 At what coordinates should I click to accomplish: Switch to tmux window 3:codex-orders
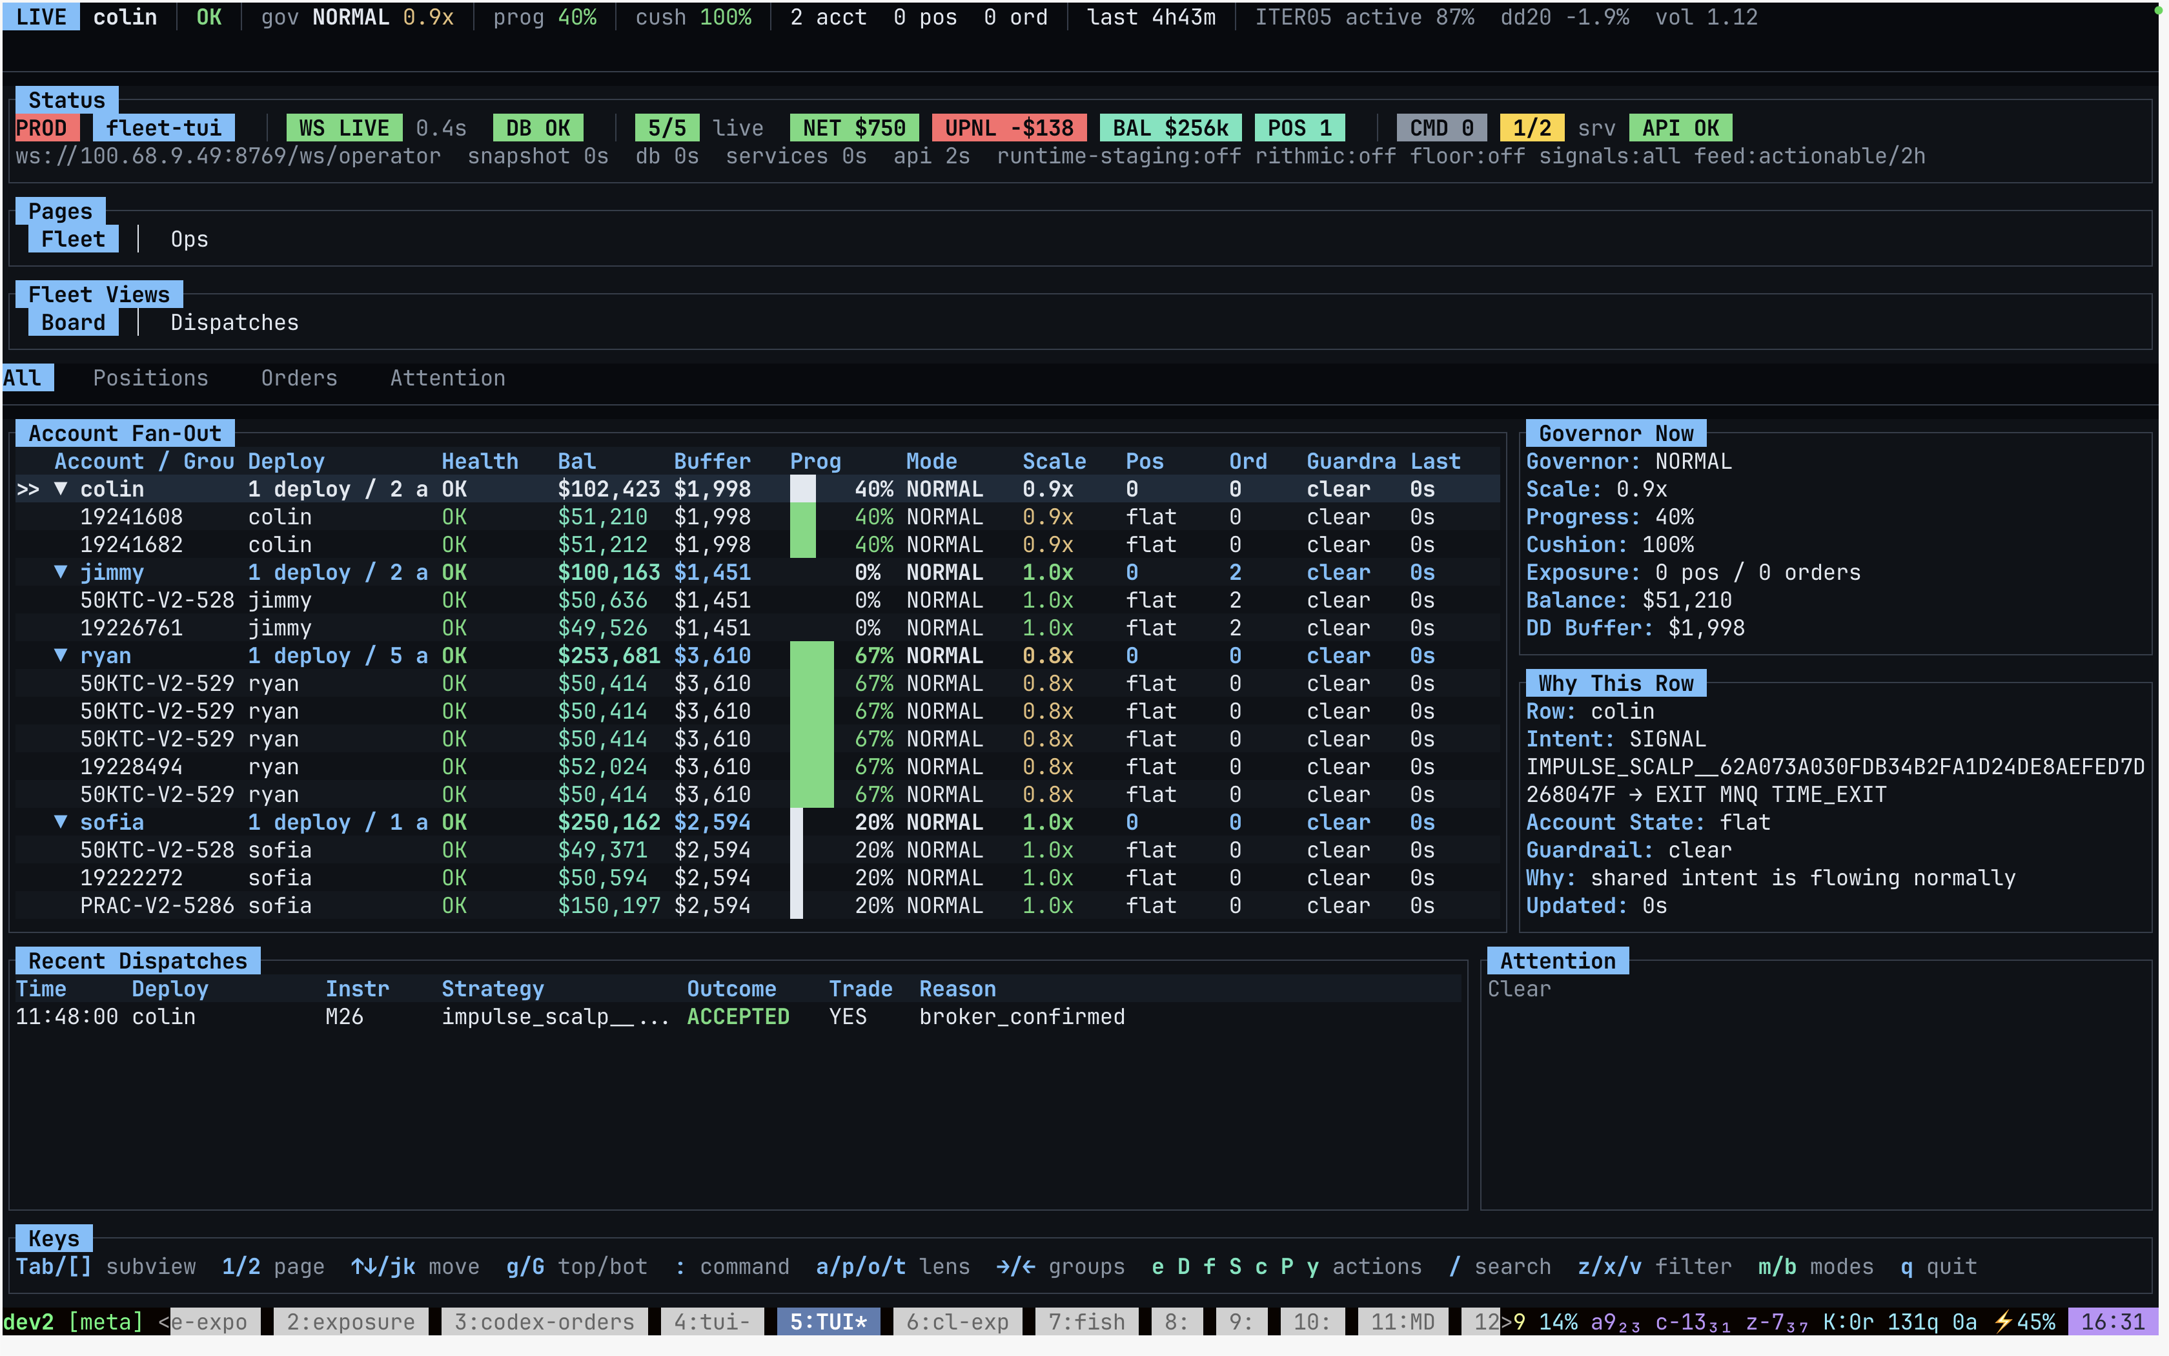(544, 1322)
